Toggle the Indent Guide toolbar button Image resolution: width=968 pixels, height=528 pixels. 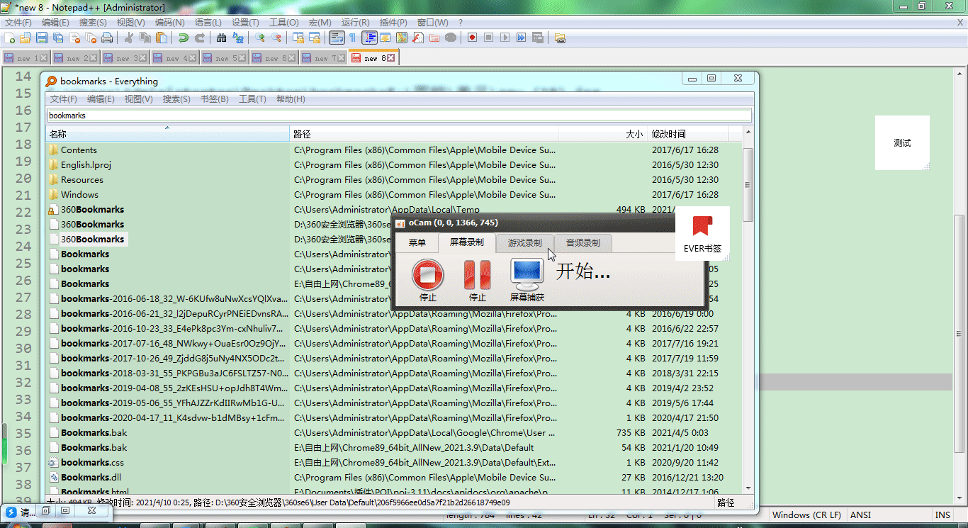(x=368, y=38)
